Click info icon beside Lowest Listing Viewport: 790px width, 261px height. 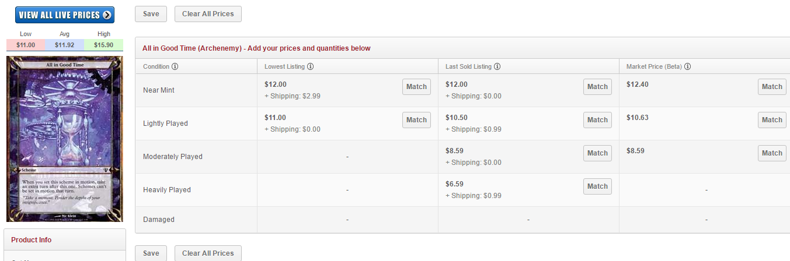311,66
